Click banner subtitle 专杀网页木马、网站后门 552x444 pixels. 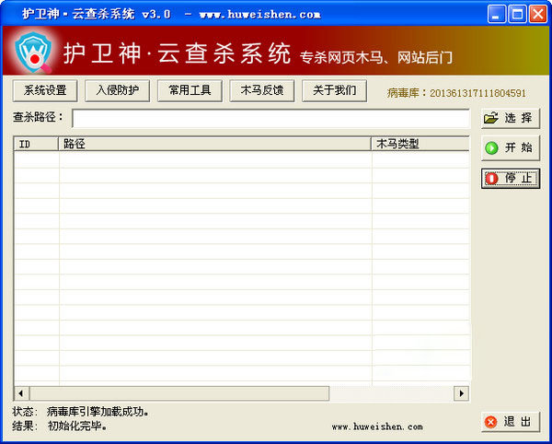376,58
